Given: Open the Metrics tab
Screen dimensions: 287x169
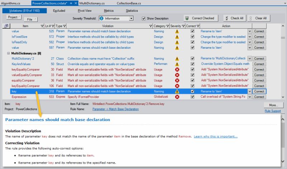Looking at the screenshot, I should tap(109, 11).
